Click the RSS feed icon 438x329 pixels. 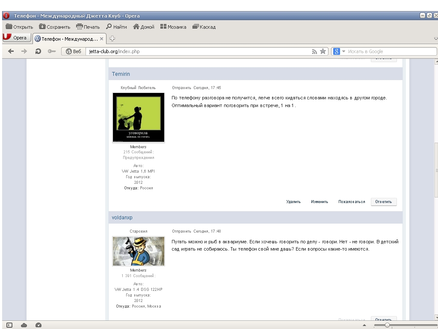coord(314,51)
